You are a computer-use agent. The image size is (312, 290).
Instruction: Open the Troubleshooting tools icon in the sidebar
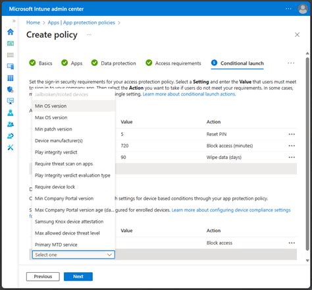coord(11,148)
